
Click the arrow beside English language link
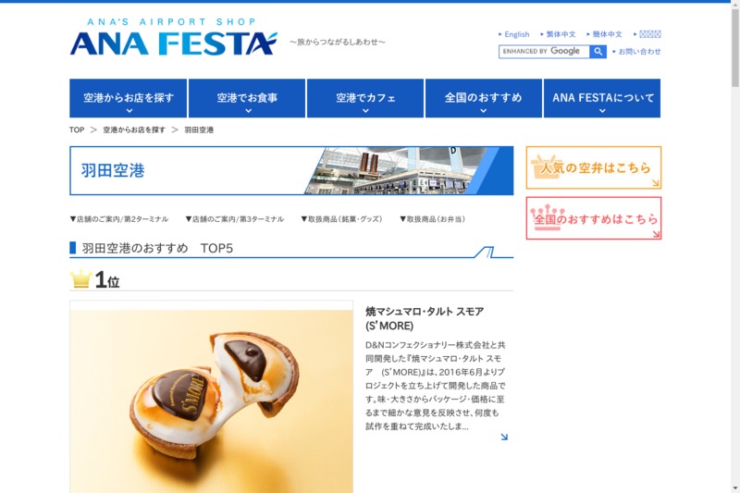point(500,34)
